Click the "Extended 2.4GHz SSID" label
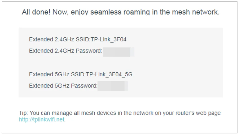This screenshot has width=240, height=134. [59, 40]
